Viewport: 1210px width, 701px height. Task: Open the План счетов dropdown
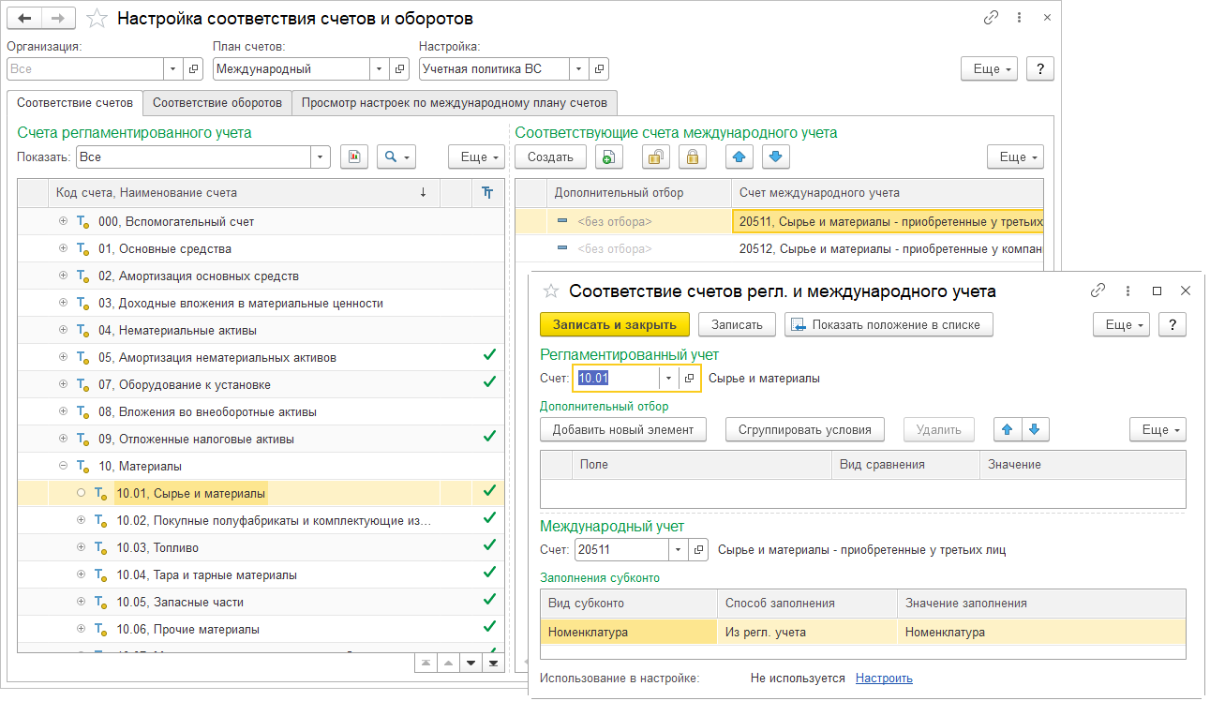(x=379, y=68)
